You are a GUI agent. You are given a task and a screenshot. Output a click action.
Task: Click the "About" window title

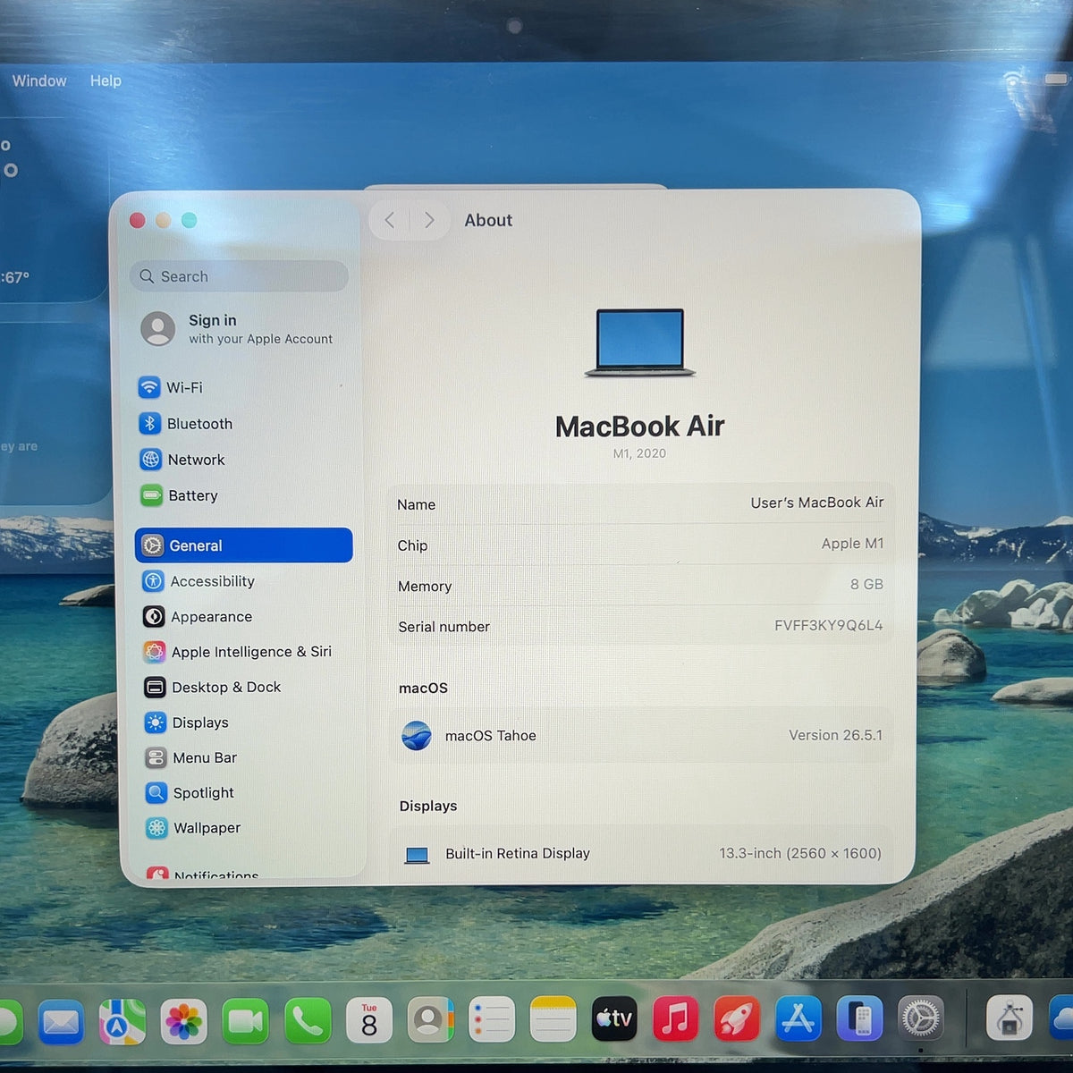488,220
